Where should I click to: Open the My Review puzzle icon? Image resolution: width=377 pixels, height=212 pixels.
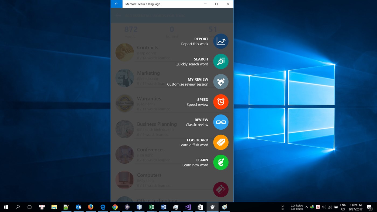(221, 82)
